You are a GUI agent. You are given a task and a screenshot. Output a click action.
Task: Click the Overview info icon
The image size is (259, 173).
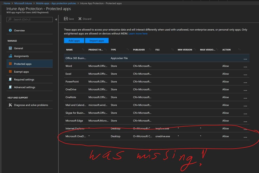pyautogui.click(x=10, y=30)
